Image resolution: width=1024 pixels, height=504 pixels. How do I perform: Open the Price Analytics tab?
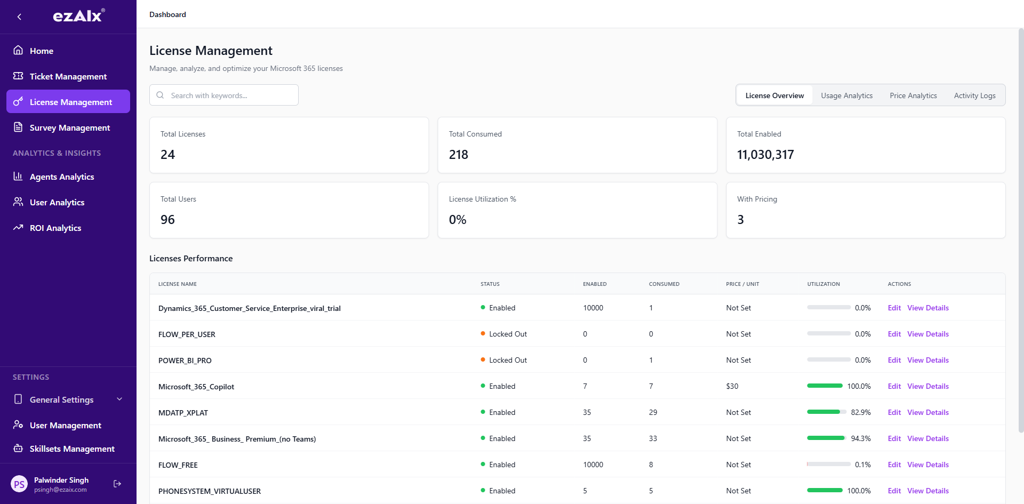point(913,95)
